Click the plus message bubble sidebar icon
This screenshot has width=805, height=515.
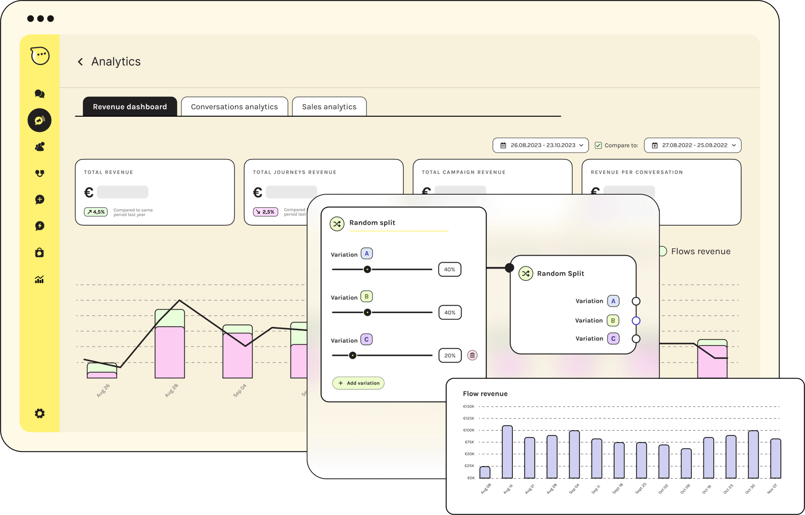39,200
